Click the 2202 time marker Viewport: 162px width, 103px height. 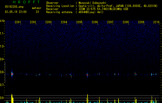click(33, 22)
